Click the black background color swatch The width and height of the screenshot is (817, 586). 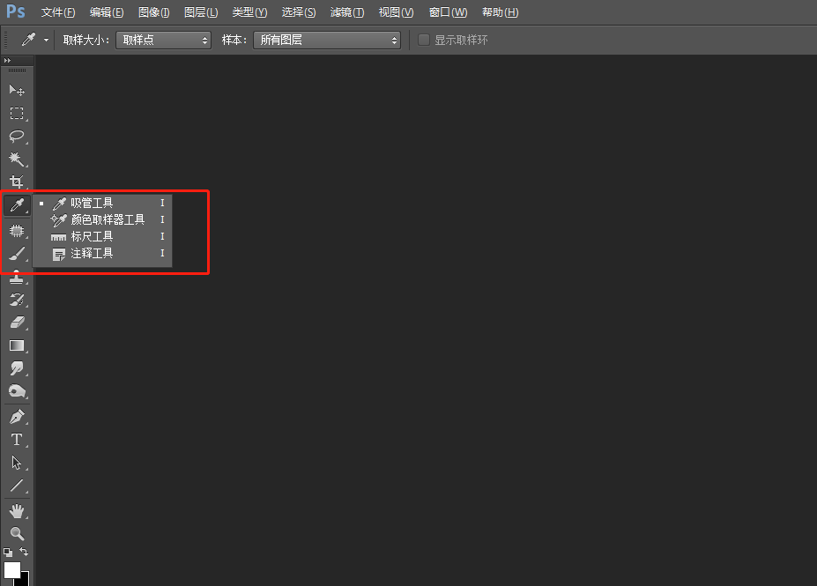pos(25,580)
